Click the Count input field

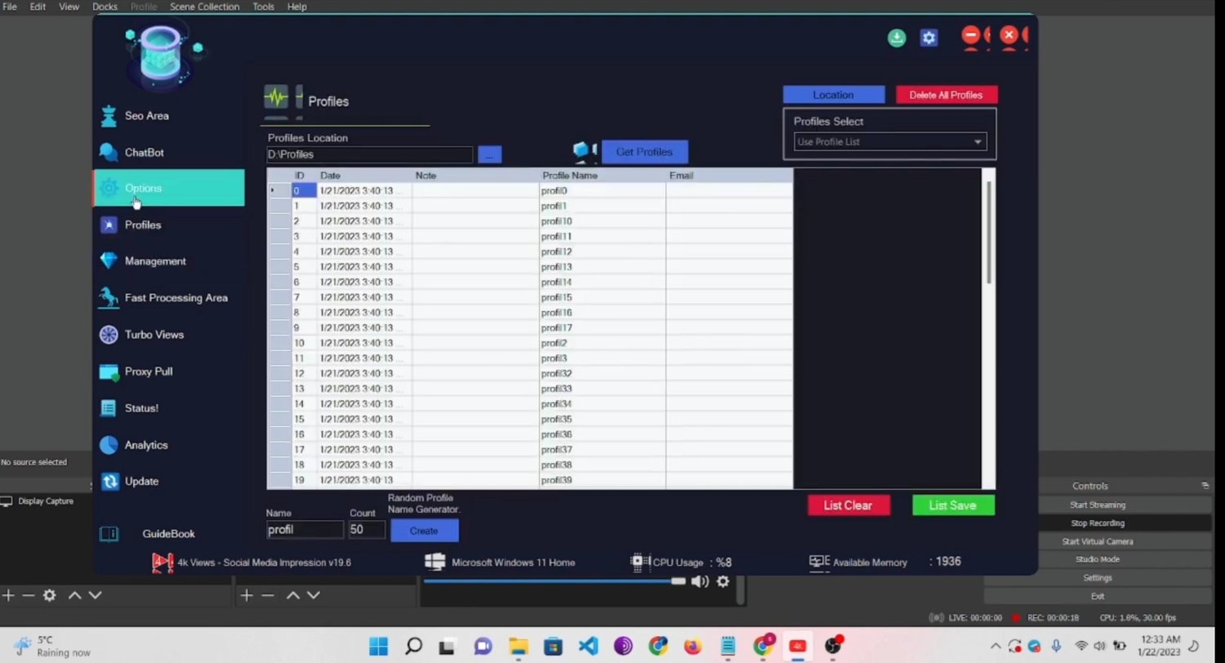[x=367, y=530]
